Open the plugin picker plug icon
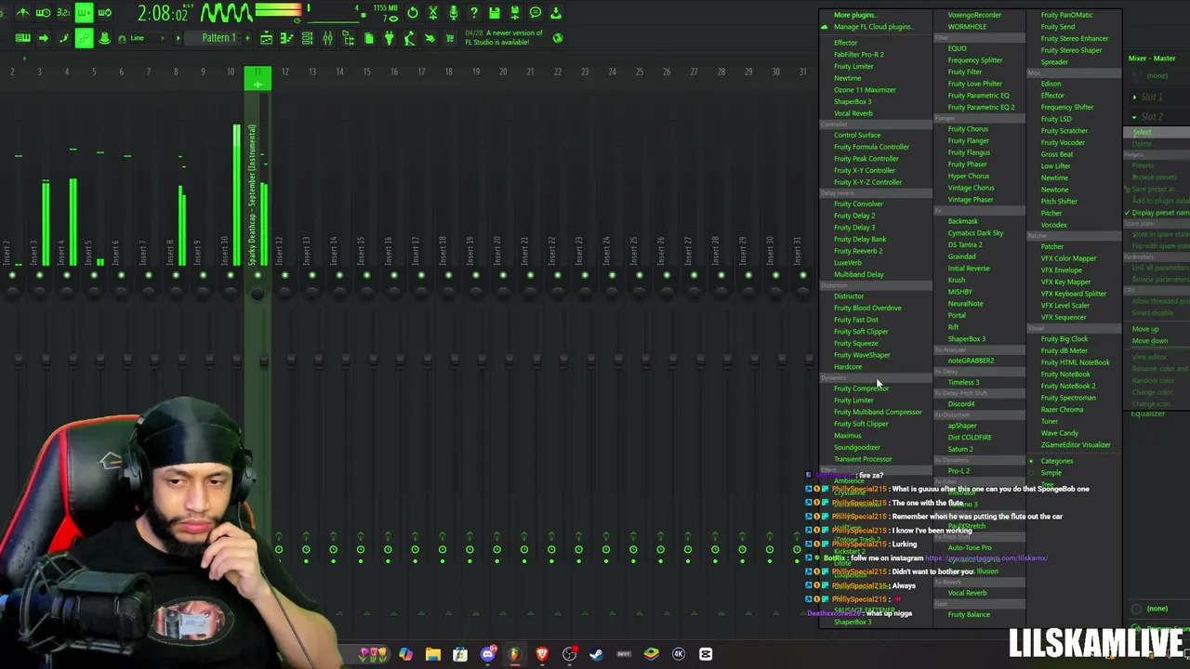1190x669 pixels. [389, 38]
